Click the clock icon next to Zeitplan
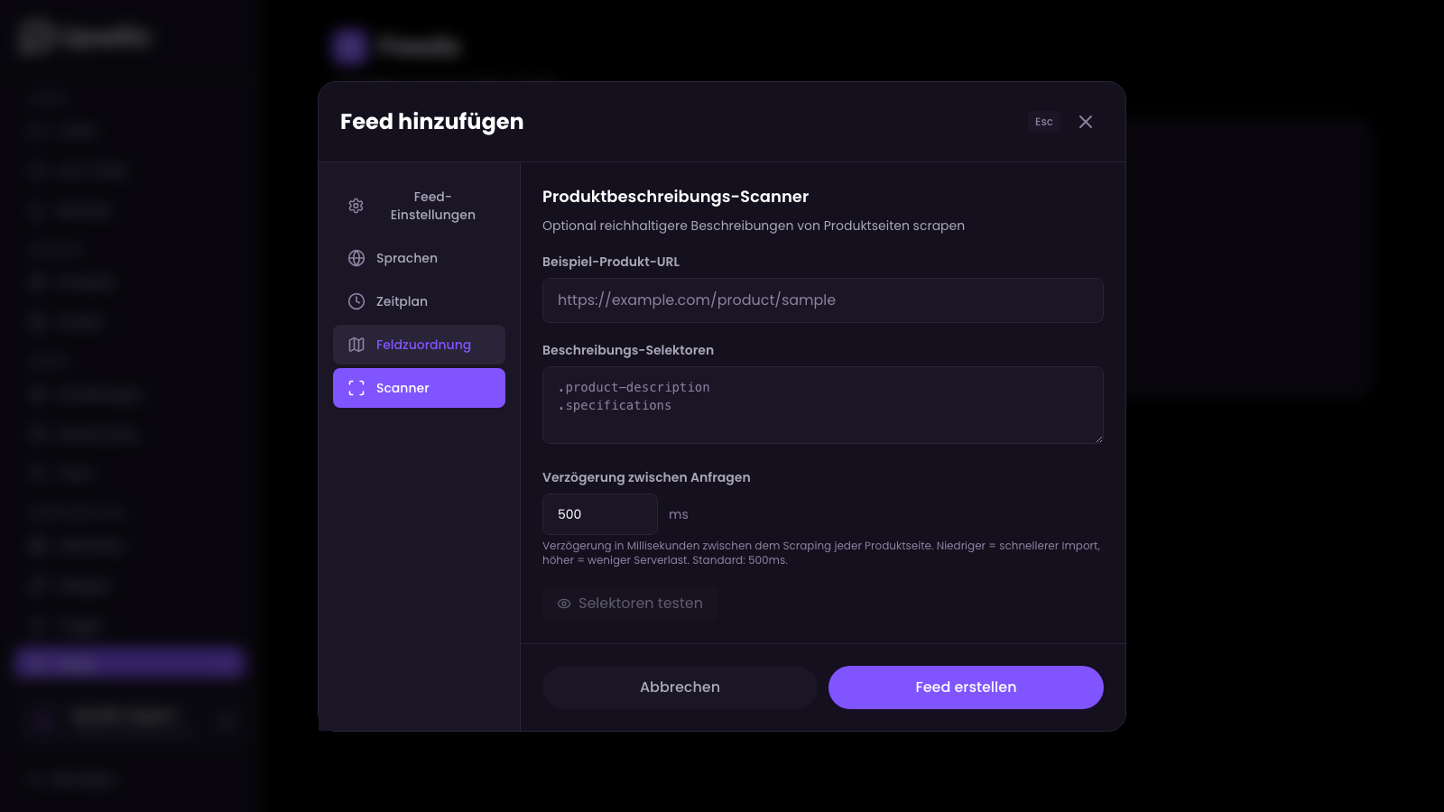Screen dimensions: 1444x812 pyautogui.click(x=356, y=301)
